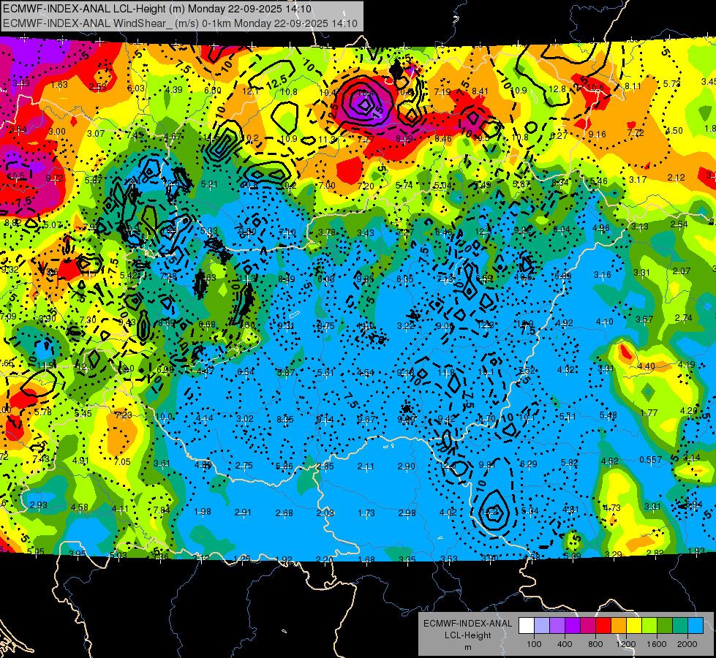This screenshot has height=658, width=716.
Task: Click the grid value 1.63
Action: tap(59, 85)
